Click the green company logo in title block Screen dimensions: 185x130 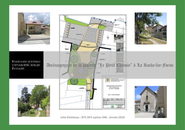pyautogui.click(x=112, y=106)
